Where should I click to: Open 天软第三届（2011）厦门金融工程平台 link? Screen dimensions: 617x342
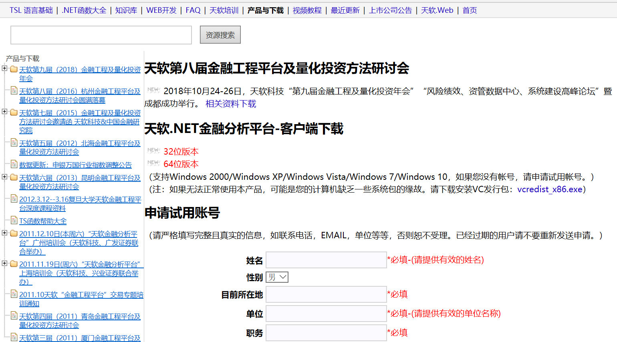click(80, 338)
